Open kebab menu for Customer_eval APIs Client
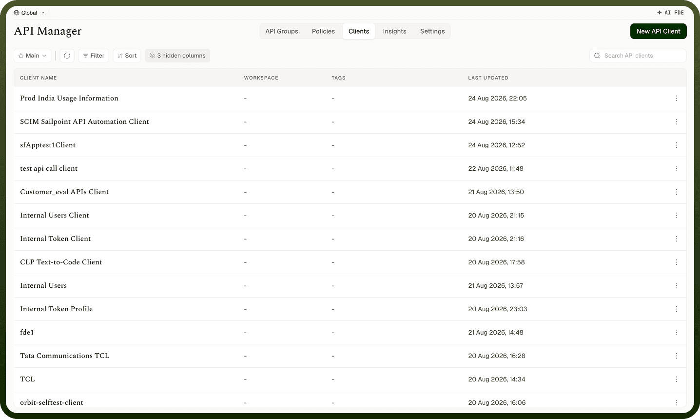Image resolution: width=700 pixels, height=419 pixels. (677, 192)
